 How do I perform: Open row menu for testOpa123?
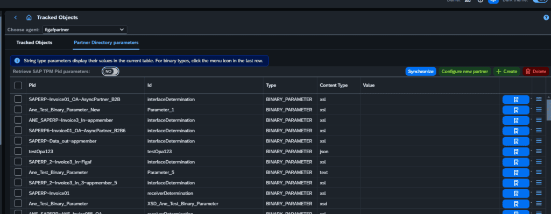point(539,151)
